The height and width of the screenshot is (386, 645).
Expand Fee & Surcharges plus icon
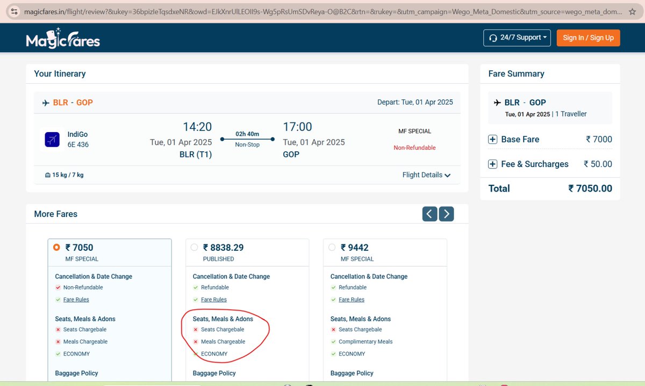click(492, 164)
